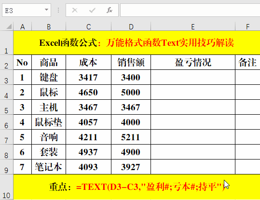Click cost value 4211

(89, 137)
